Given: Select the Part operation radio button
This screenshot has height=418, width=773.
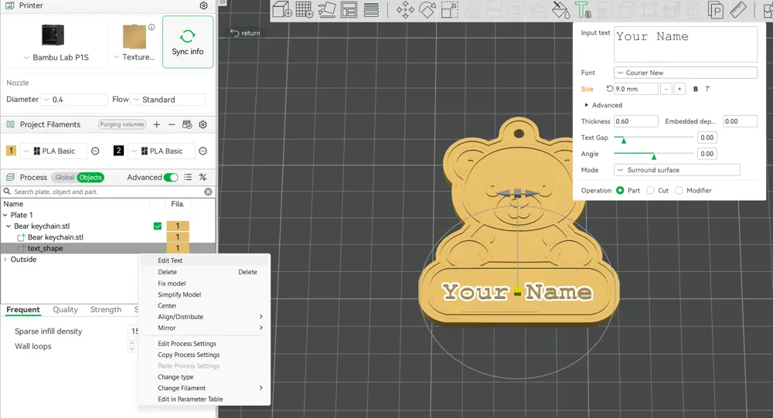Looking at the screenshot, I should [620, 190].
